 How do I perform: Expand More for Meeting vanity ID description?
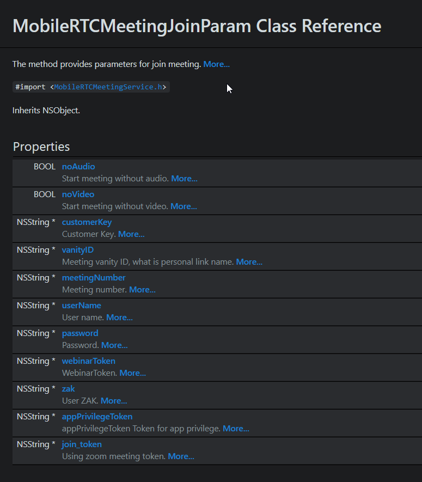249,262
